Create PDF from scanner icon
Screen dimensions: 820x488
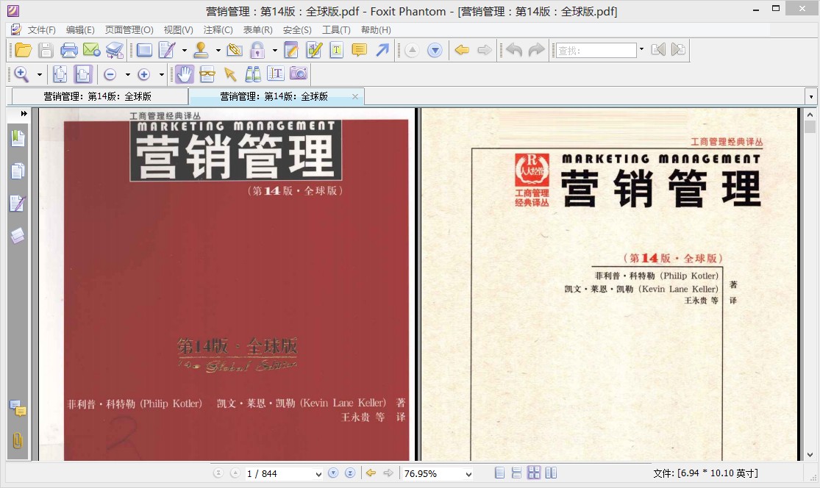[115, 50]
